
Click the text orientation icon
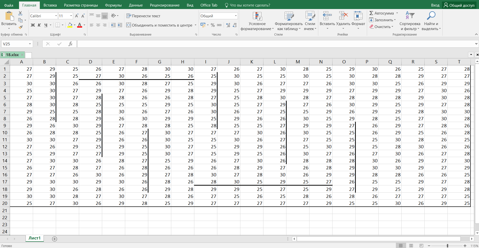pos(113,16)
